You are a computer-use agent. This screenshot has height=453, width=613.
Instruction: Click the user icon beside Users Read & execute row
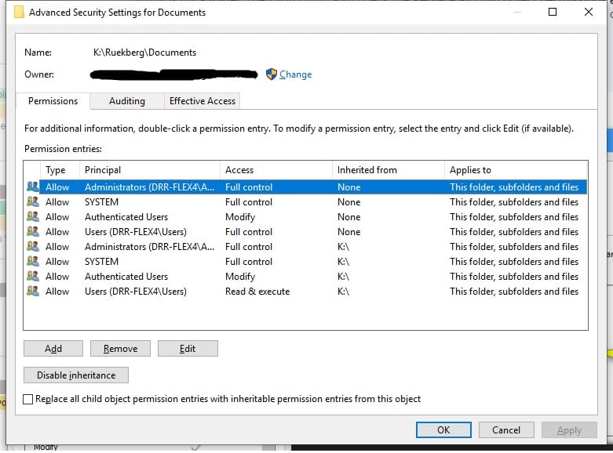(x=33, y=291)
